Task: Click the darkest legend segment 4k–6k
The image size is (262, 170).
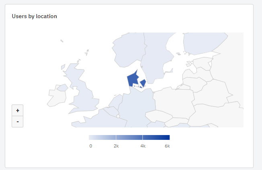Action: tap(156, 137)
